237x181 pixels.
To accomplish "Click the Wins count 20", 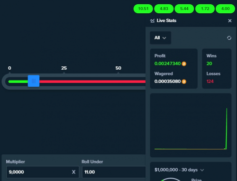I will click(209, 63).
